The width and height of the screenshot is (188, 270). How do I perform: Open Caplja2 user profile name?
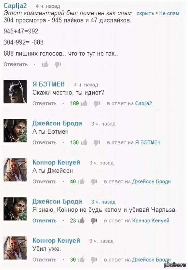click(15, 6)
